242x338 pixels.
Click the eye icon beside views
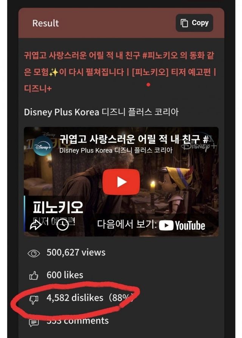coord(34,253)
